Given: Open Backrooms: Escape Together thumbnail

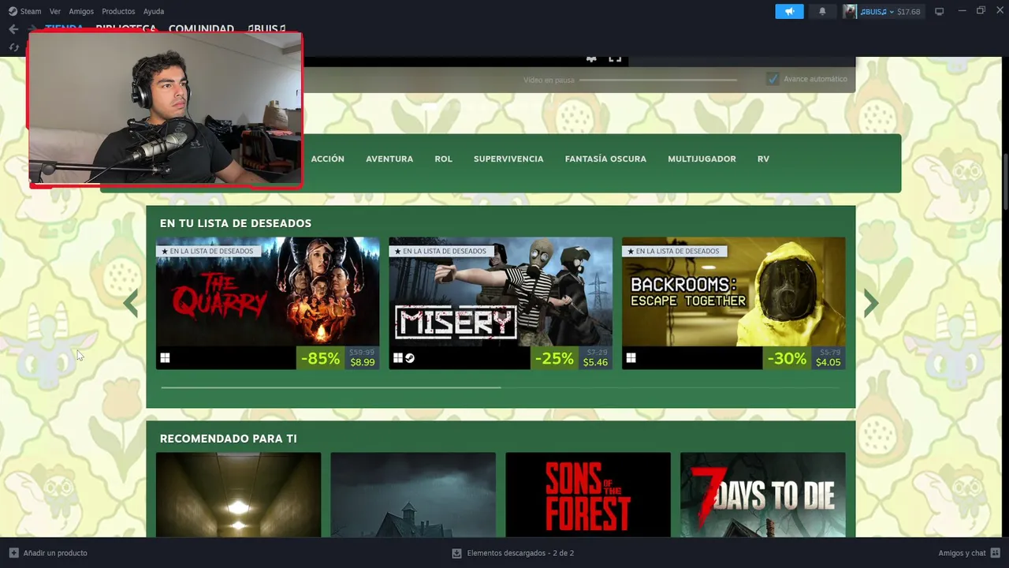Looking at the screenshot, I should (x=733, y=292).
